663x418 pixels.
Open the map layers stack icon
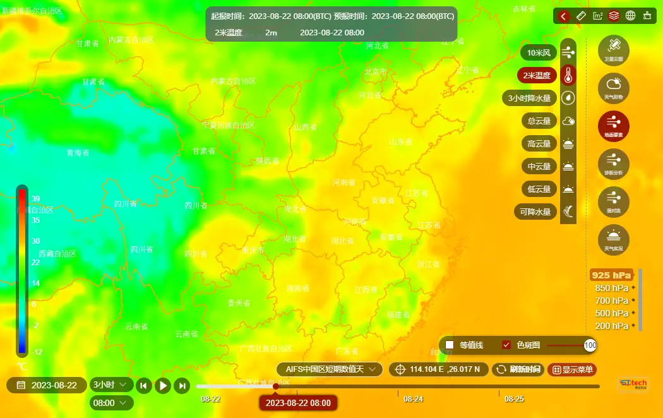(614, 16)
